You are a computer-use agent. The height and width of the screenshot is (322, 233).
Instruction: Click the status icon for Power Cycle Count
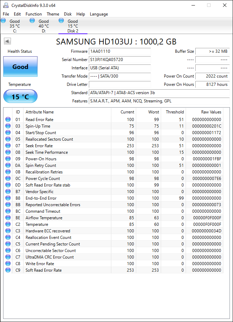(8, 179)
